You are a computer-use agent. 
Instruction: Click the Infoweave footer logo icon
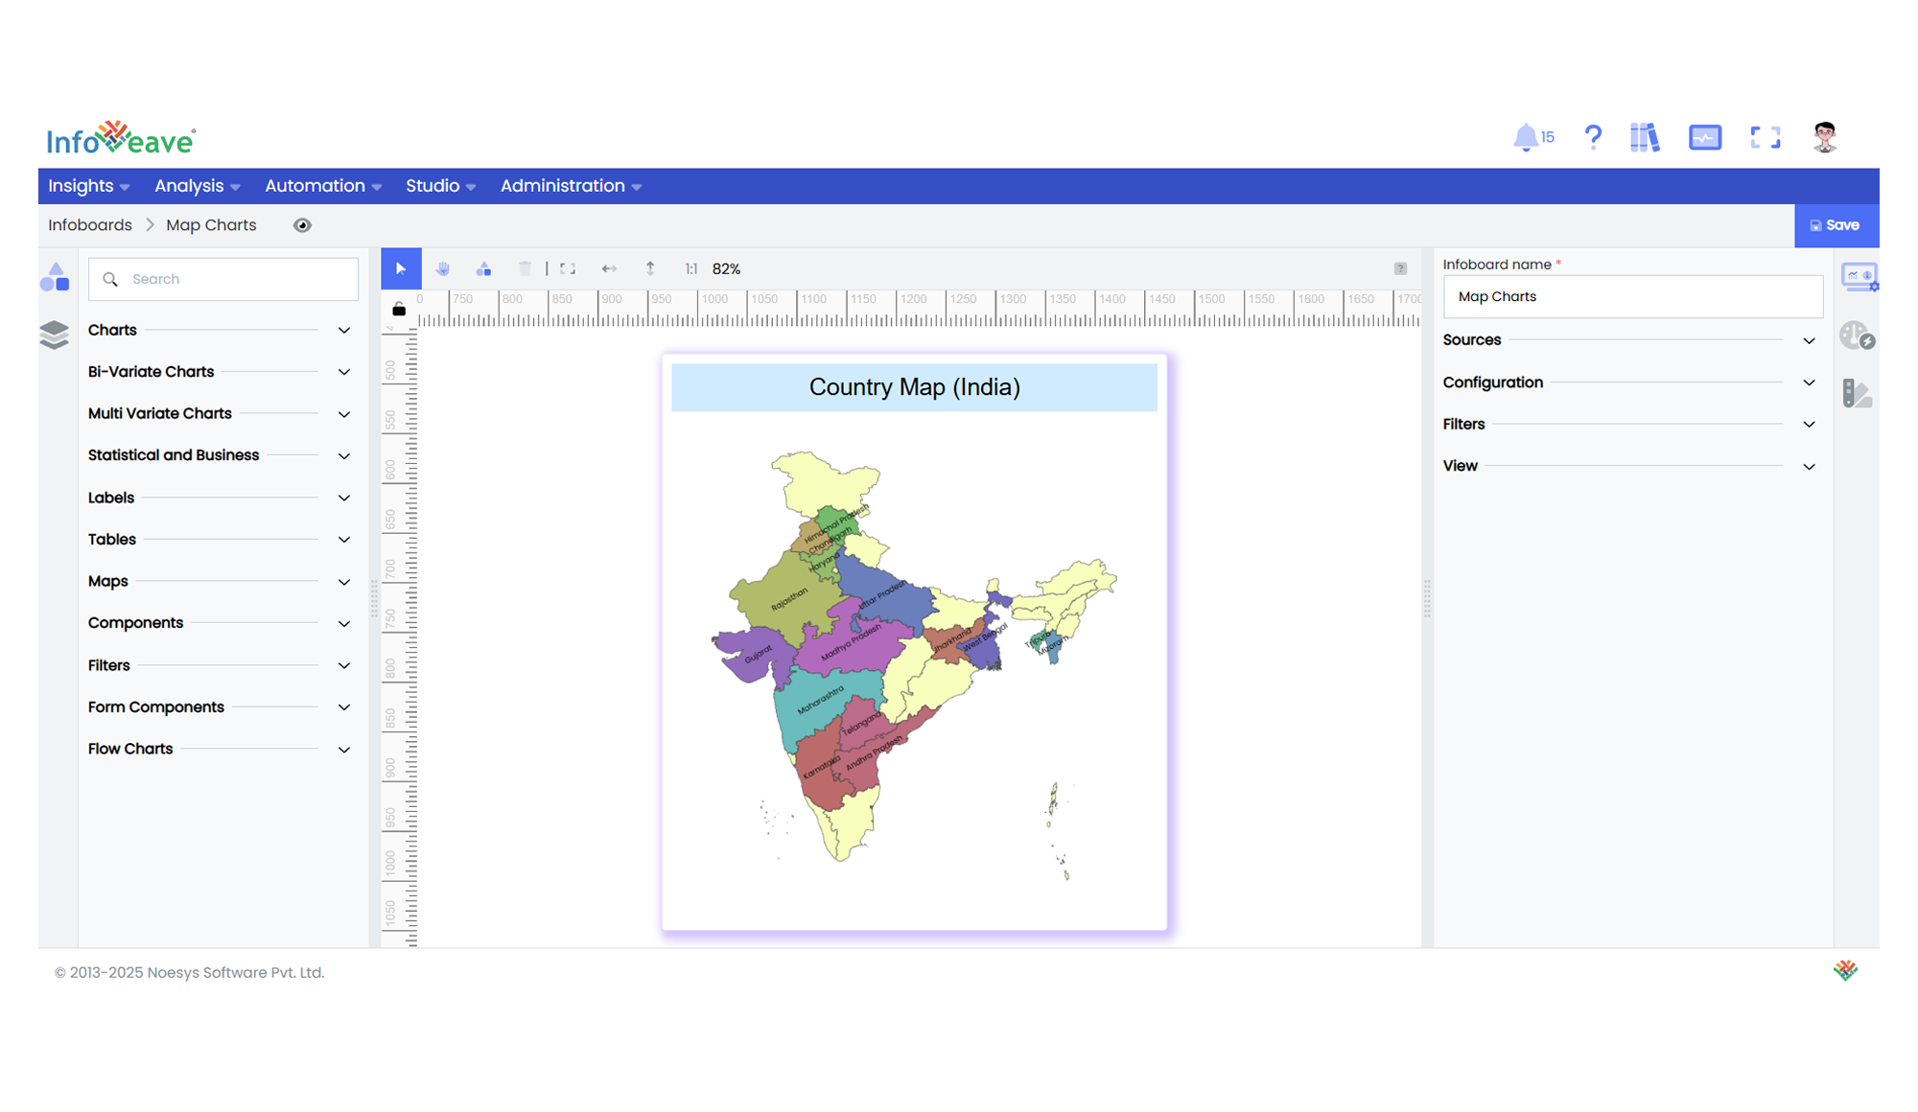point(1845,970)
